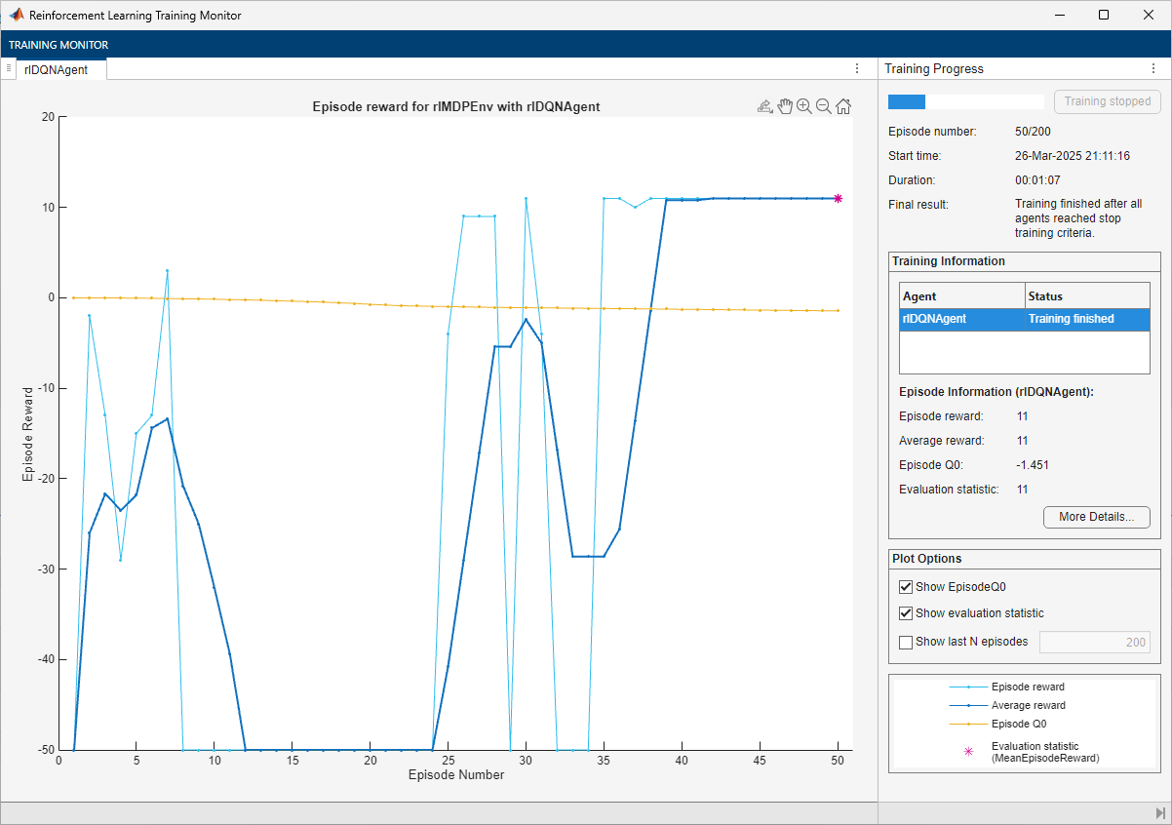Open the TRAINING MONITOR ribbon tab
The height and width of the screenshot is (825, 1172).
coord(59,45)
